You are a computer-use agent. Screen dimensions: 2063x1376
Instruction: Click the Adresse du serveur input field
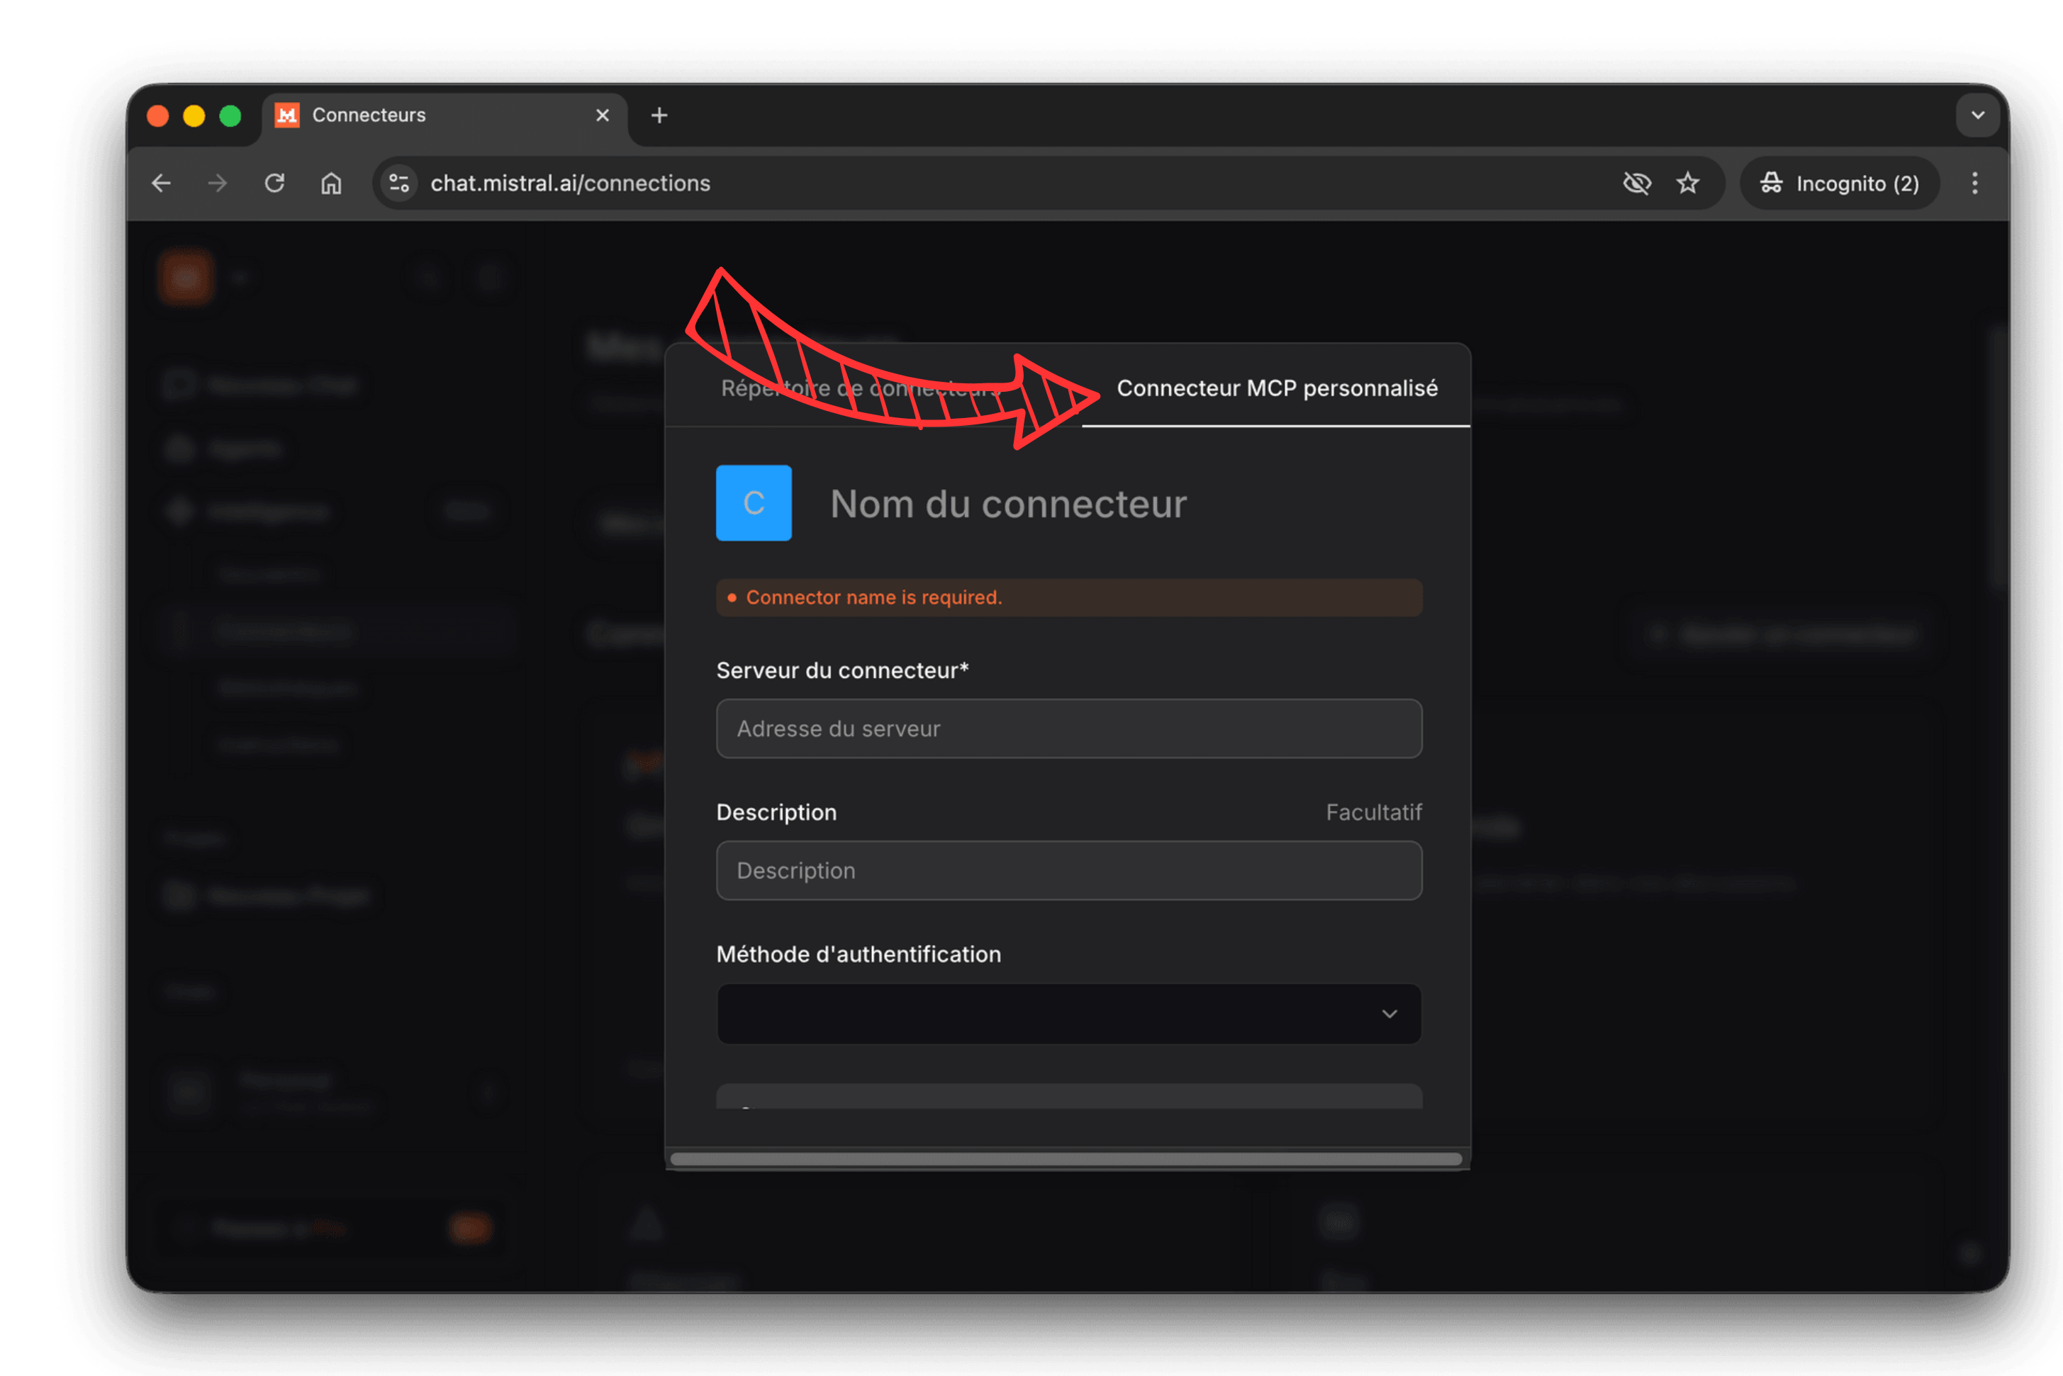point(1068,728)
